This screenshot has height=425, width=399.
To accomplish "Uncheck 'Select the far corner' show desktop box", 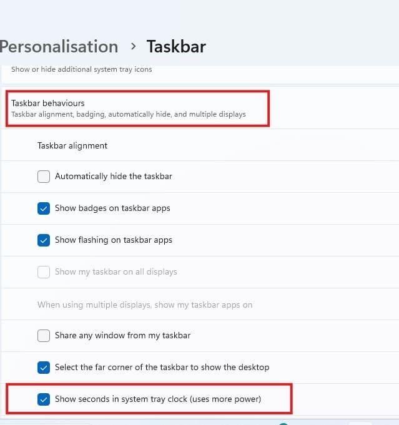I will coord(44,368).
